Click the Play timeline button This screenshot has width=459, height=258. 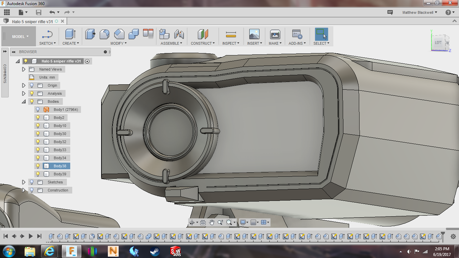click(31, 236)
